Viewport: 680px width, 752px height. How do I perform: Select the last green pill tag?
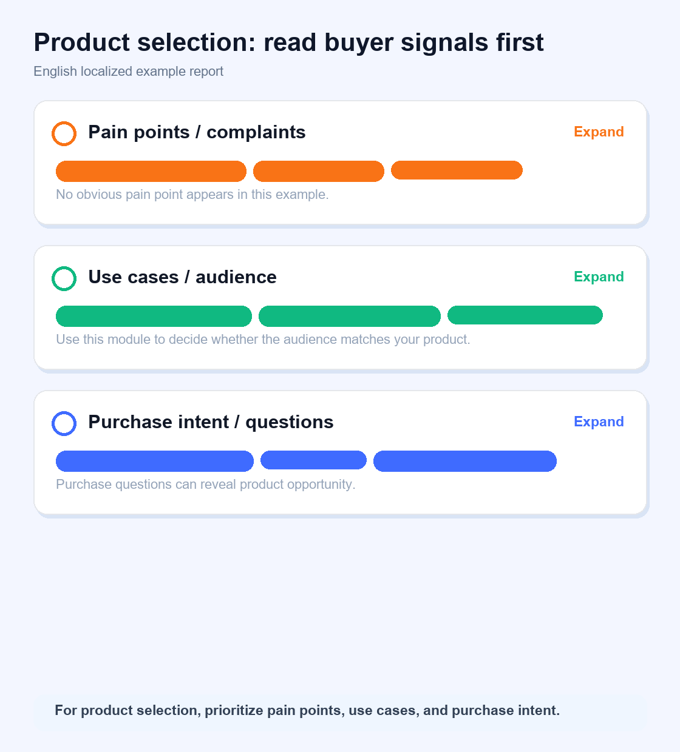pos(525,315)
